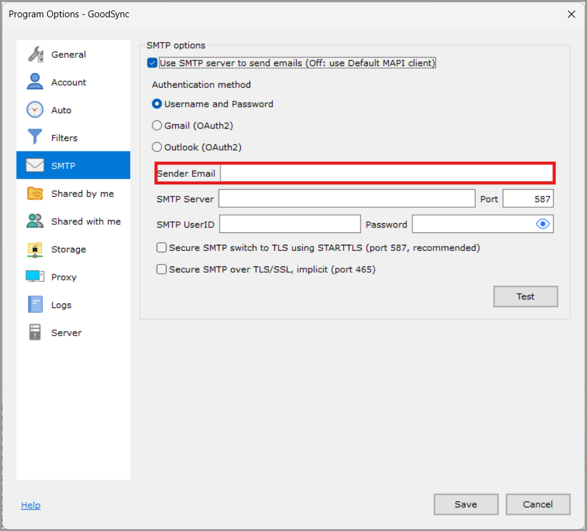
Task: Click the SMTP envelope icon
Action: point(35,165)
